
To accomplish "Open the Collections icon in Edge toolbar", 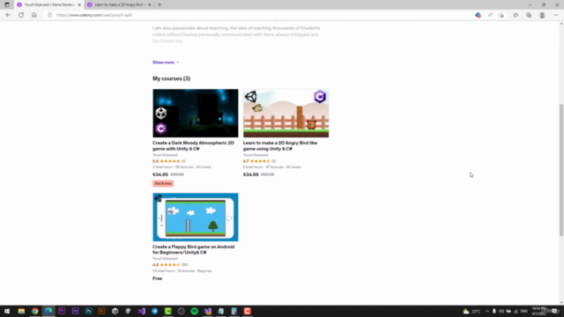I will point(529,15).
